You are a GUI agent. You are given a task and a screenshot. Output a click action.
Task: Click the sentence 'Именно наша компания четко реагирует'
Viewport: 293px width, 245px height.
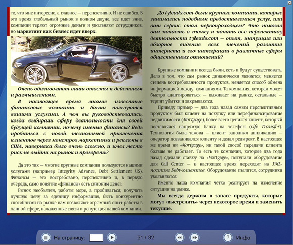[x=216, y=186]
